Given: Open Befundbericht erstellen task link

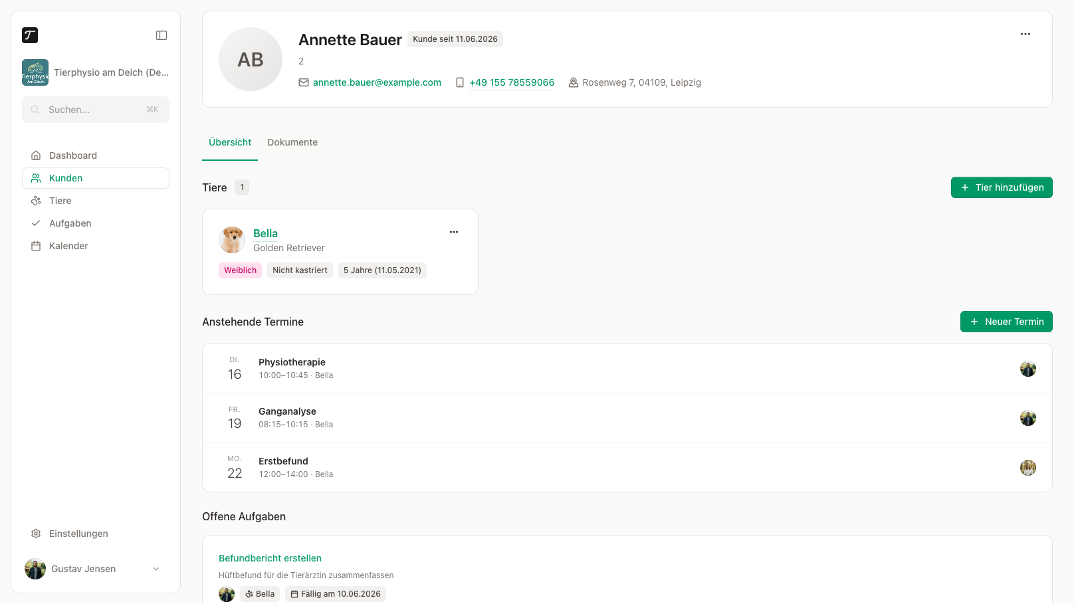Looking at the screenshot, I should click(270, 558).
